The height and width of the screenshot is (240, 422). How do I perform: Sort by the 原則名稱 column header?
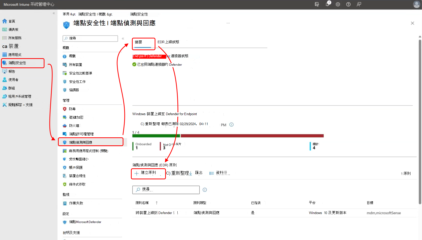pos(142,203)
